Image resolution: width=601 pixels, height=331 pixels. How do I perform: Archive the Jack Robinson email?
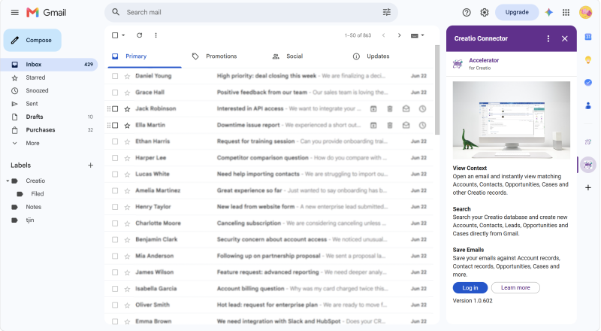pos(373,108)
